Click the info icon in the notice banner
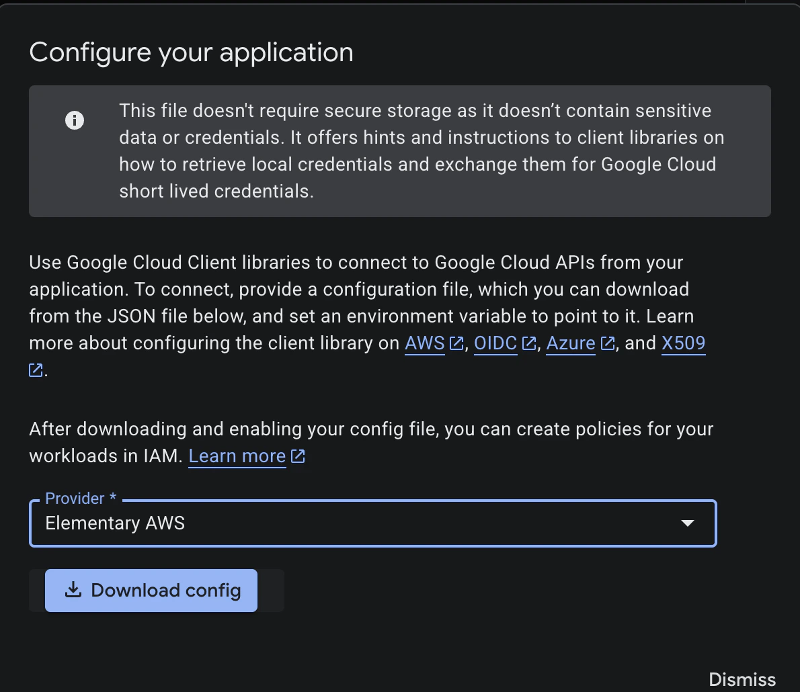Image resolution: width=800 pixels, height=692 pixels. tap(75, 120)
